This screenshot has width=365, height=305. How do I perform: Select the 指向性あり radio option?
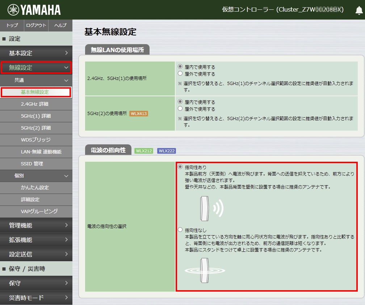180,168
